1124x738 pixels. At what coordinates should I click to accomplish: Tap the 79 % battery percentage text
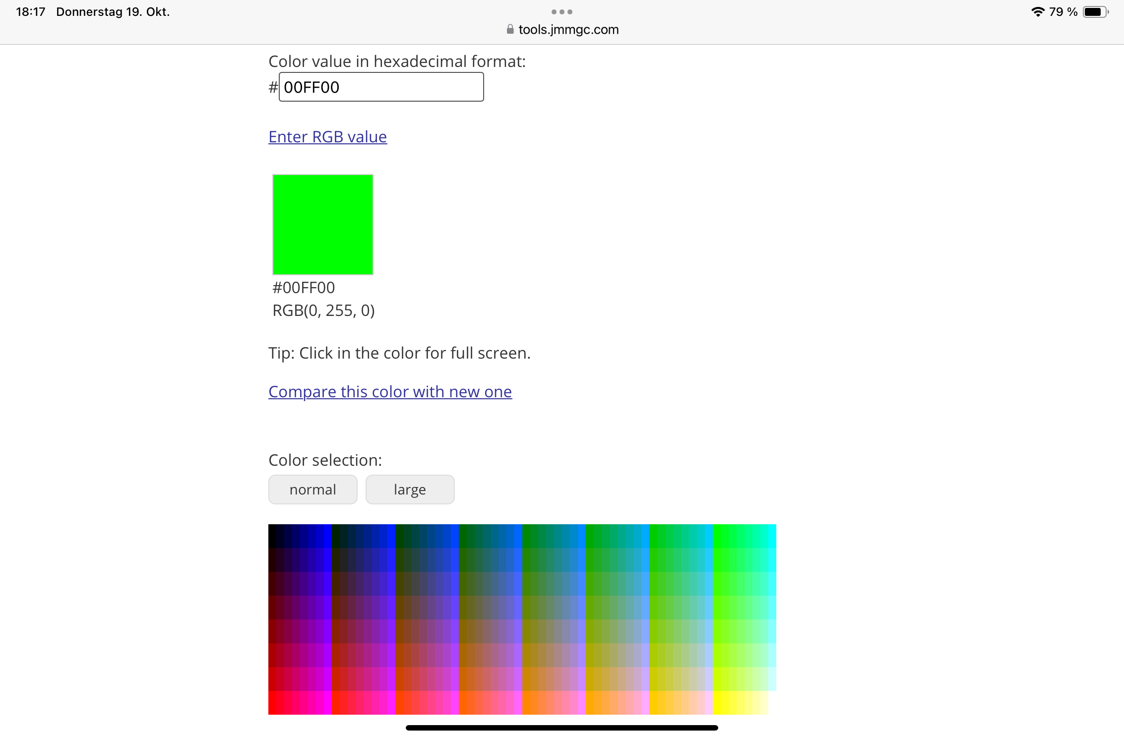point(1063,12)
